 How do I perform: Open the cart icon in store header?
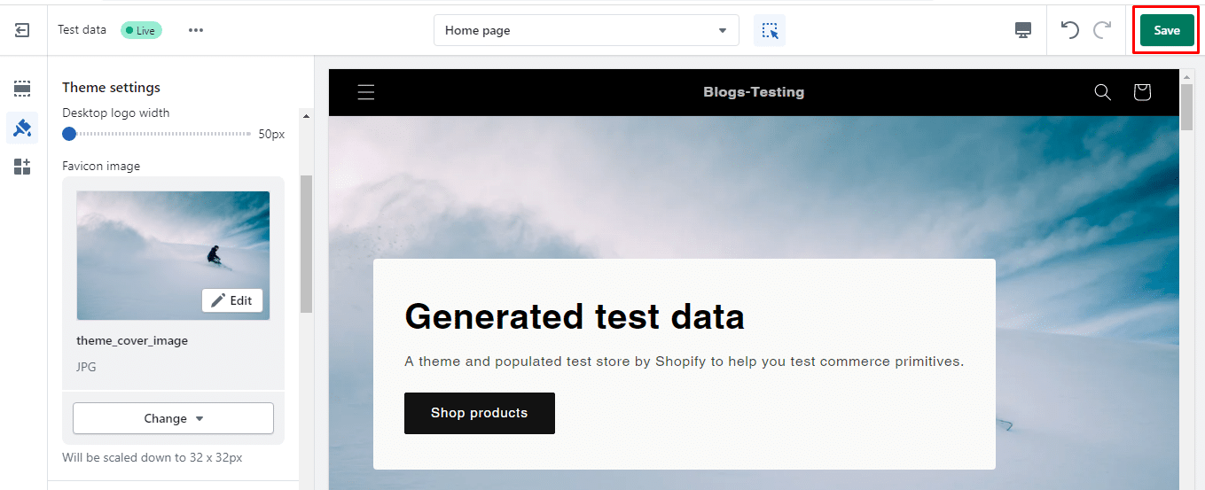[x=1142, y=92]
